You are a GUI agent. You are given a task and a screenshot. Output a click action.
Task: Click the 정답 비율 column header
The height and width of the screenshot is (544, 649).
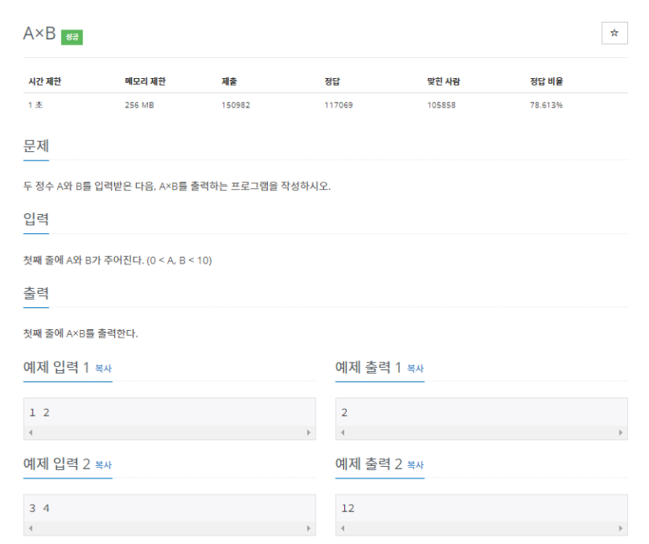(x=547, y=81)
